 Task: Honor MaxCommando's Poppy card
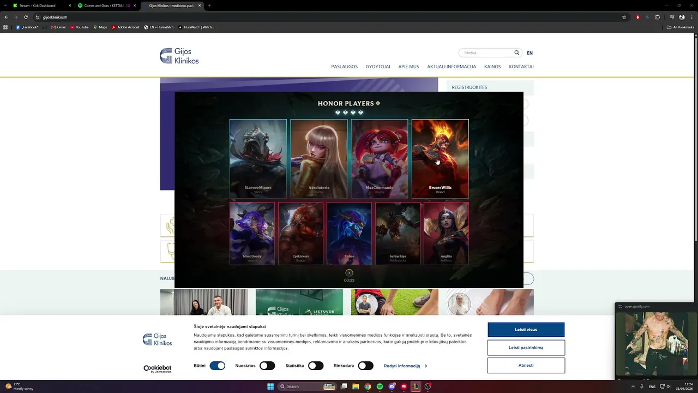coord(380,158)
